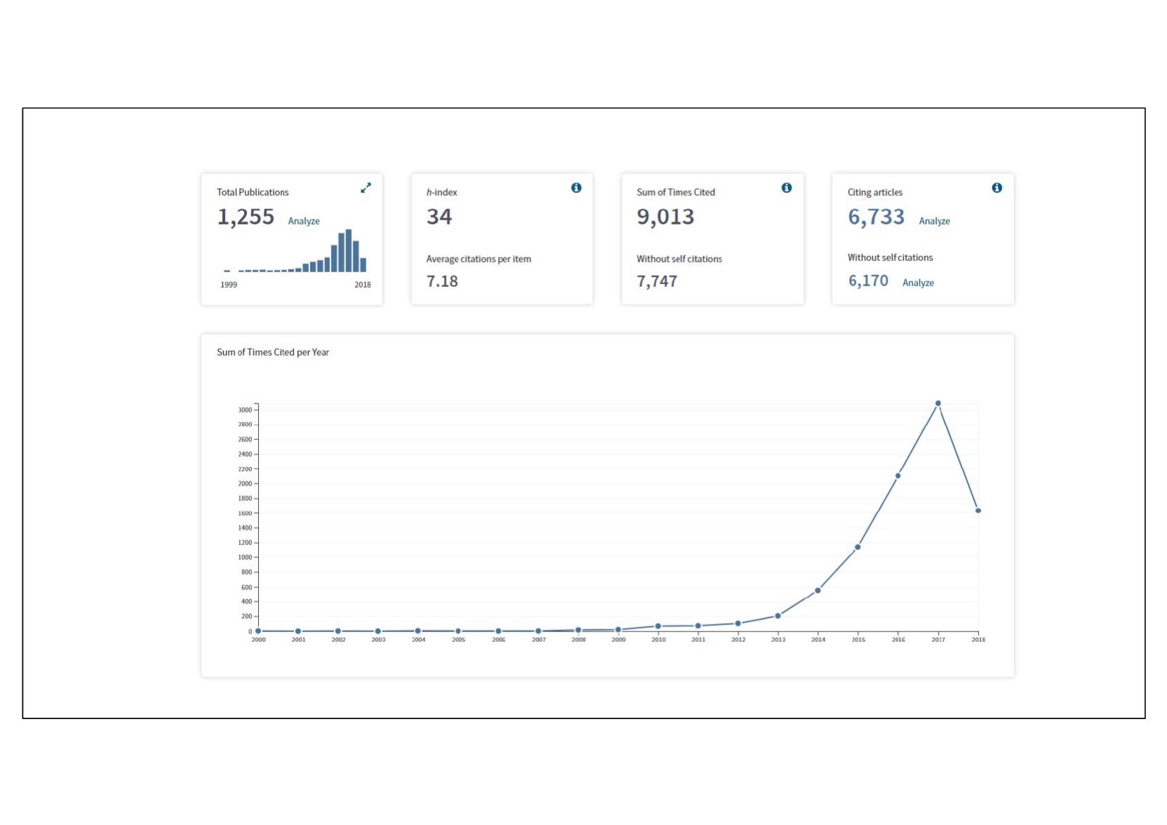Show info for Citing articles card
The height and width of the screenshot is (825, 1167).
(x=996, y=188)
